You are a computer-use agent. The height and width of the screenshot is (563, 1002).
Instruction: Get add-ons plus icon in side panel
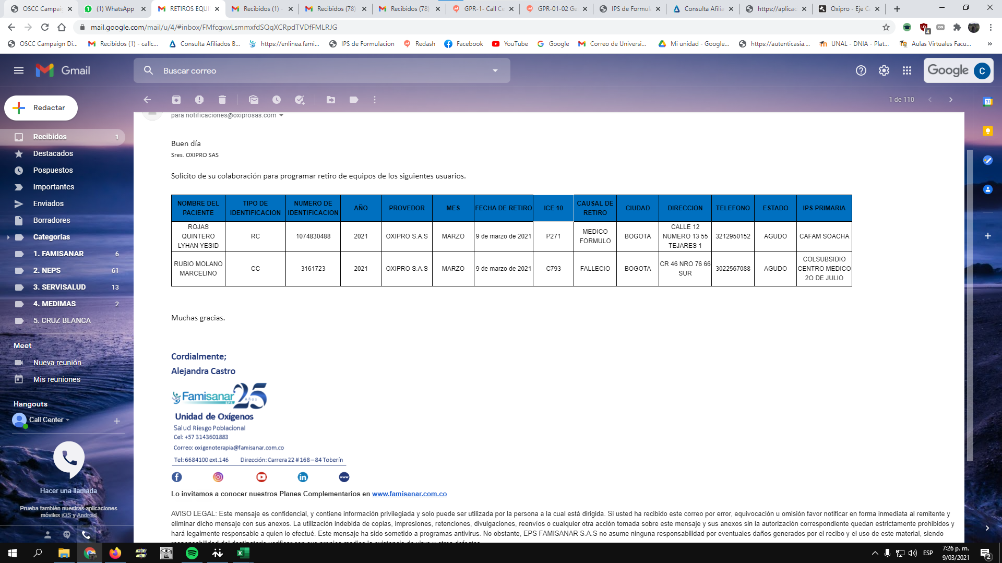[988, 236]
